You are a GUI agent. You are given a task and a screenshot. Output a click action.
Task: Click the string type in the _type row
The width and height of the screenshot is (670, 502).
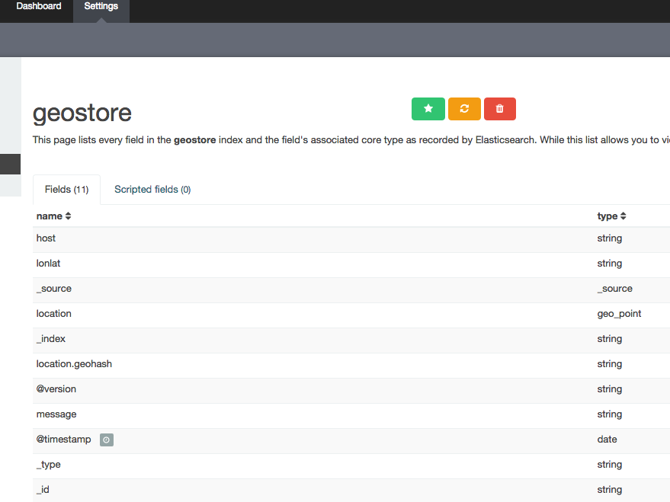(610, 465)
